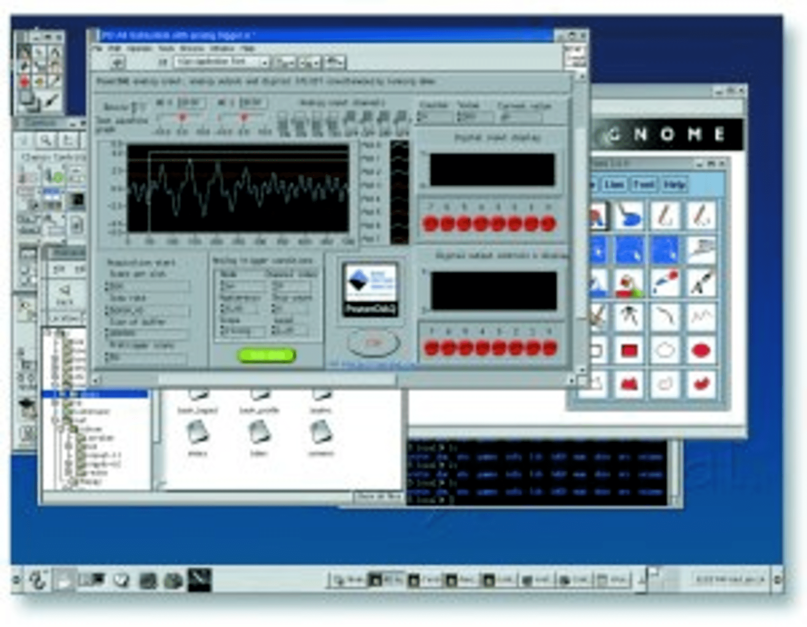This screenshot has height=627, width=807.
Task: Expand the Scan rate selector
Action: [147, 311]
